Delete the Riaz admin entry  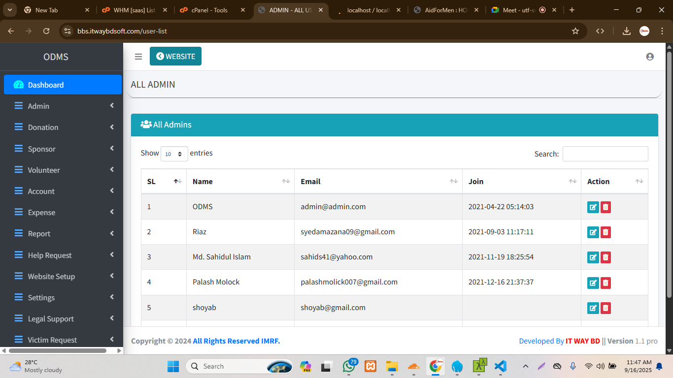606,232
